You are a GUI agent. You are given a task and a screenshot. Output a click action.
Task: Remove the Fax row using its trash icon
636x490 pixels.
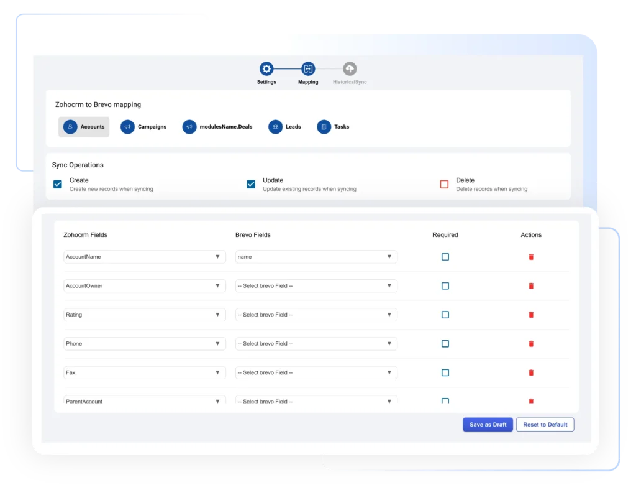pyautogui.click(x=531, y=372)
